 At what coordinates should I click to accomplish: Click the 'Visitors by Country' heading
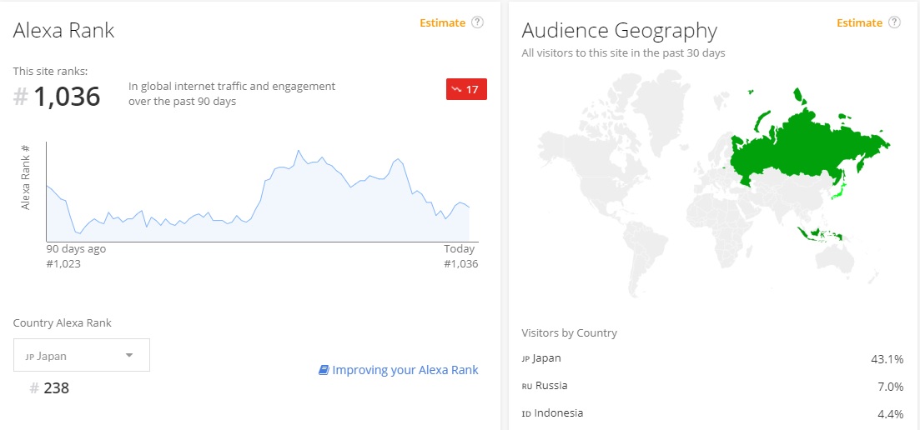point(569,333)
